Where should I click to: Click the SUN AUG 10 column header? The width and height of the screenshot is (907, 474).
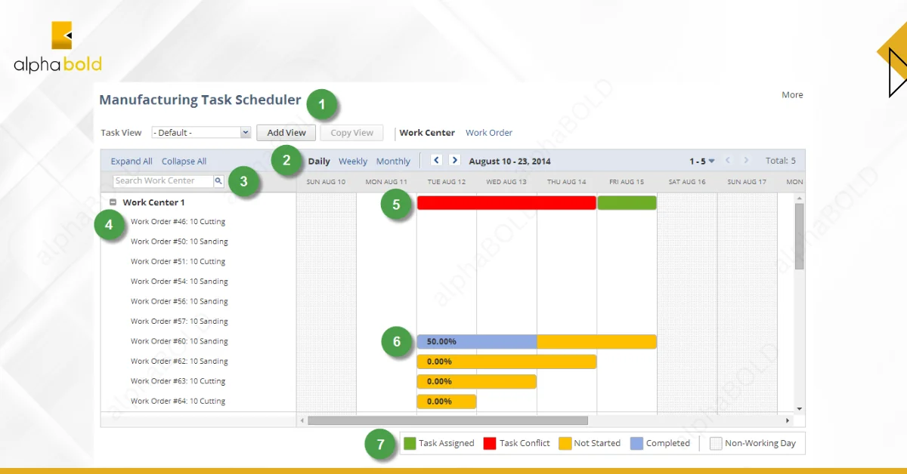point(326,182)
